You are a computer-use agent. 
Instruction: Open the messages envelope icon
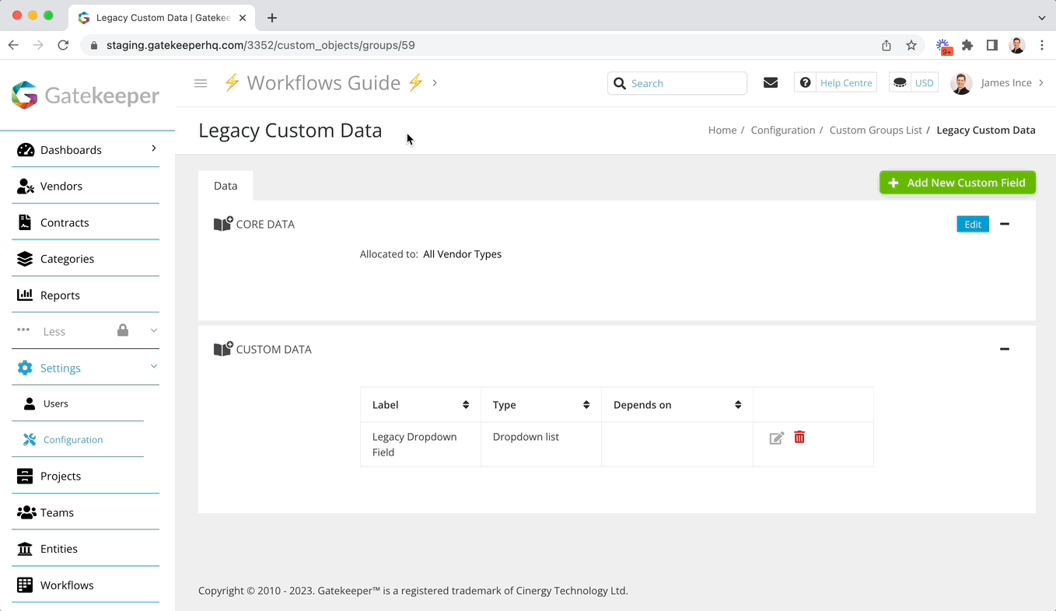[770, 82]
